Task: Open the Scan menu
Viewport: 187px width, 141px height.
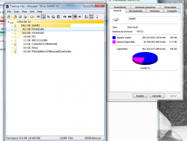Action: coord(16,12)
